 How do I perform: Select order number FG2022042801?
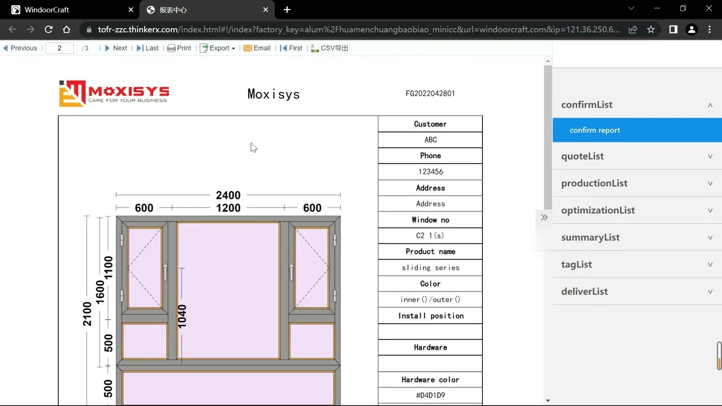click(x=430, y=94)
